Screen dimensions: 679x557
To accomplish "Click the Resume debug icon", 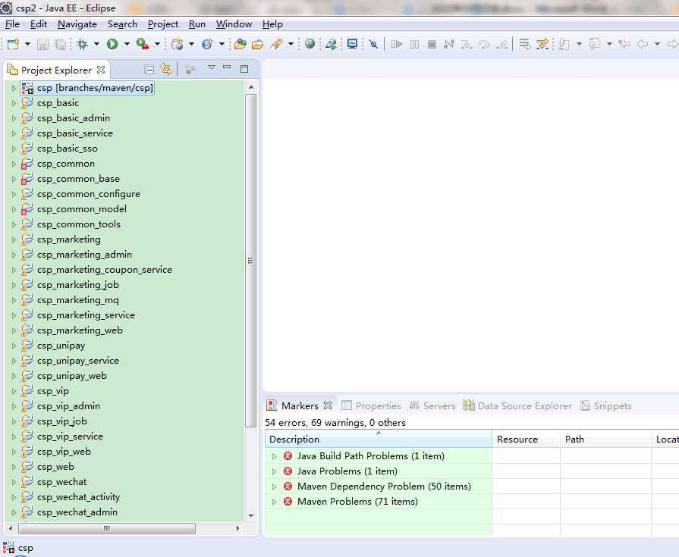I will tap(397, 44).
